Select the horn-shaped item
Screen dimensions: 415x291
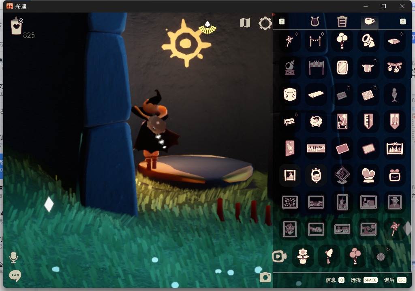[x=368, y=41]
